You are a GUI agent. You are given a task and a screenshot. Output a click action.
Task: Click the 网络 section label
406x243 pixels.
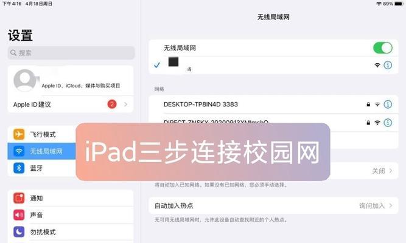point(159,89)
